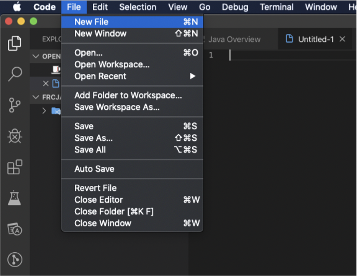The height and width of the screenshot is (276, 357).
Task: Collapse the FRCJ folder section chevron
Action: point(36,97)
